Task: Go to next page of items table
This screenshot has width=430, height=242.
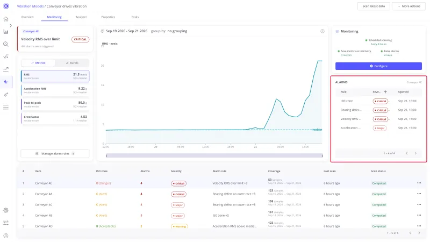Action: pos(419,233)
